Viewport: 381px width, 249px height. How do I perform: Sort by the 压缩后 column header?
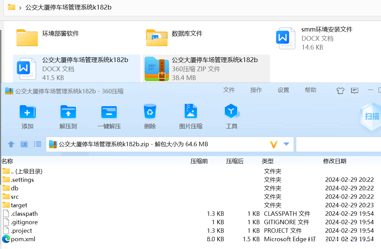(235, 161)
